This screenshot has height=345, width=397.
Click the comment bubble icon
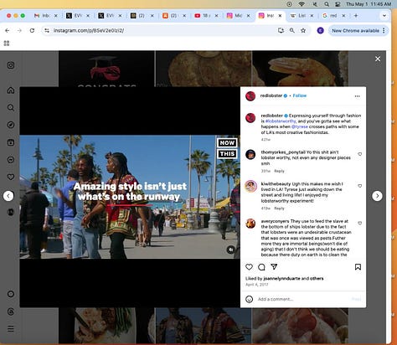tap(261, 267)
